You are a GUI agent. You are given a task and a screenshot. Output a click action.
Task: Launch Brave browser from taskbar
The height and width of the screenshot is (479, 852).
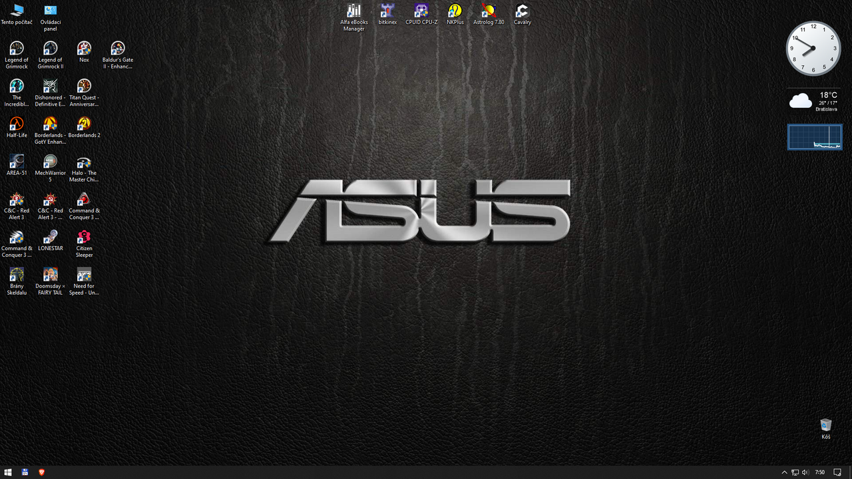pyautogui.click(x=41, y=472)
